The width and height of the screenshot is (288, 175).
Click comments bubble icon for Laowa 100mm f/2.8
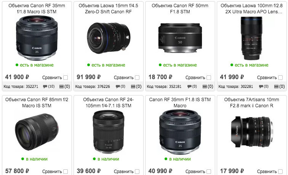point(261,87)
